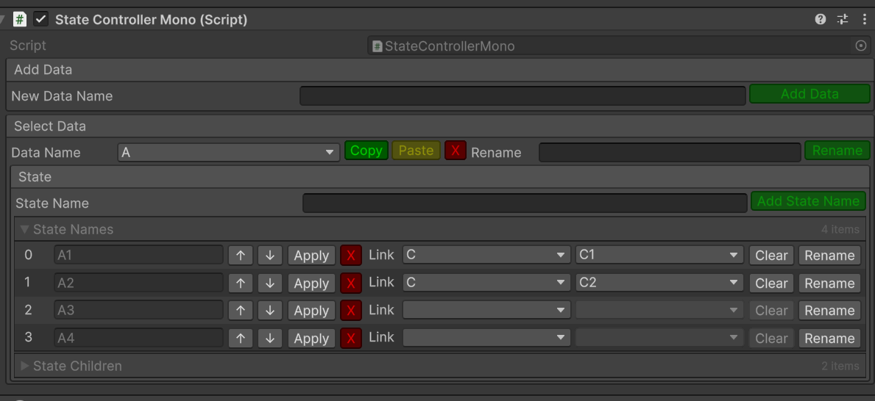The image size is (875, 401).
Task: Open the script object picker circle
Action: (861, 46)
